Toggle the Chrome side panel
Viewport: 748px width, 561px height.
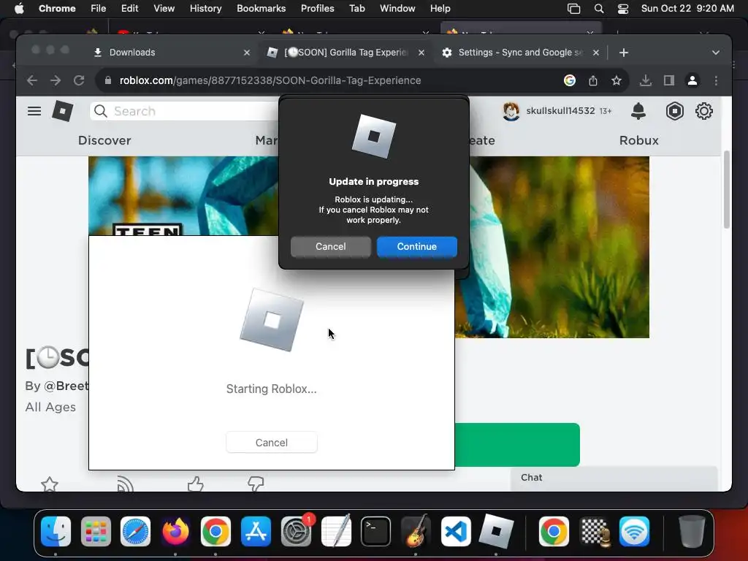pyautogui.click(x=669, y=80)
